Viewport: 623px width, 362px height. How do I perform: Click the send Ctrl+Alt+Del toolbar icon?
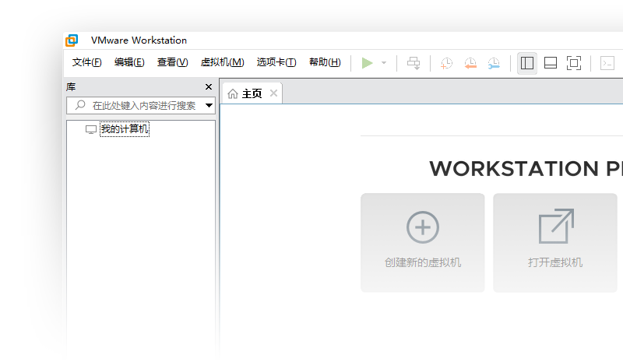click(414, 63)
